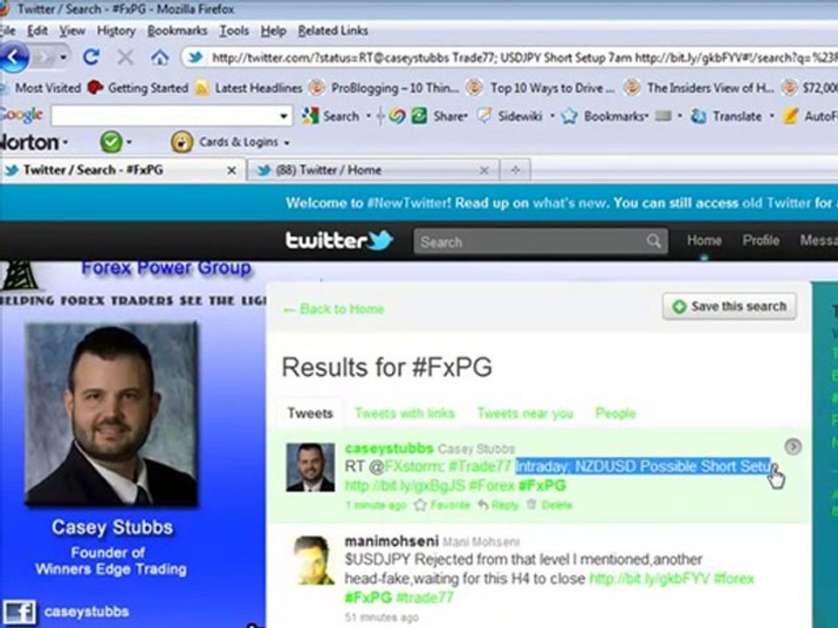Reply to the caseystubbs tweet
Image resolution: width=838 pixels, height=628 pixels.
point(498,505)
